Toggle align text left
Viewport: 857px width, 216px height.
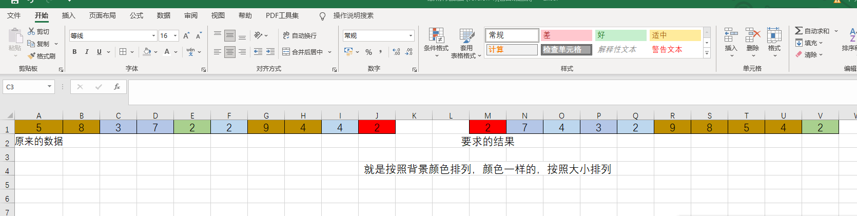[x=218, y=52]
